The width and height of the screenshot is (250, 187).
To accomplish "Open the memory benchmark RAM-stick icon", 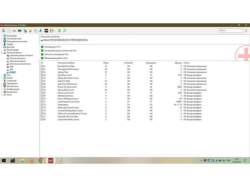I will point(20,31).
